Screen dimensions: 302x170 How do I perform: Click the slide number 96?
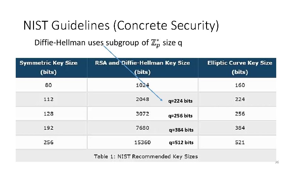click(277, 162)
